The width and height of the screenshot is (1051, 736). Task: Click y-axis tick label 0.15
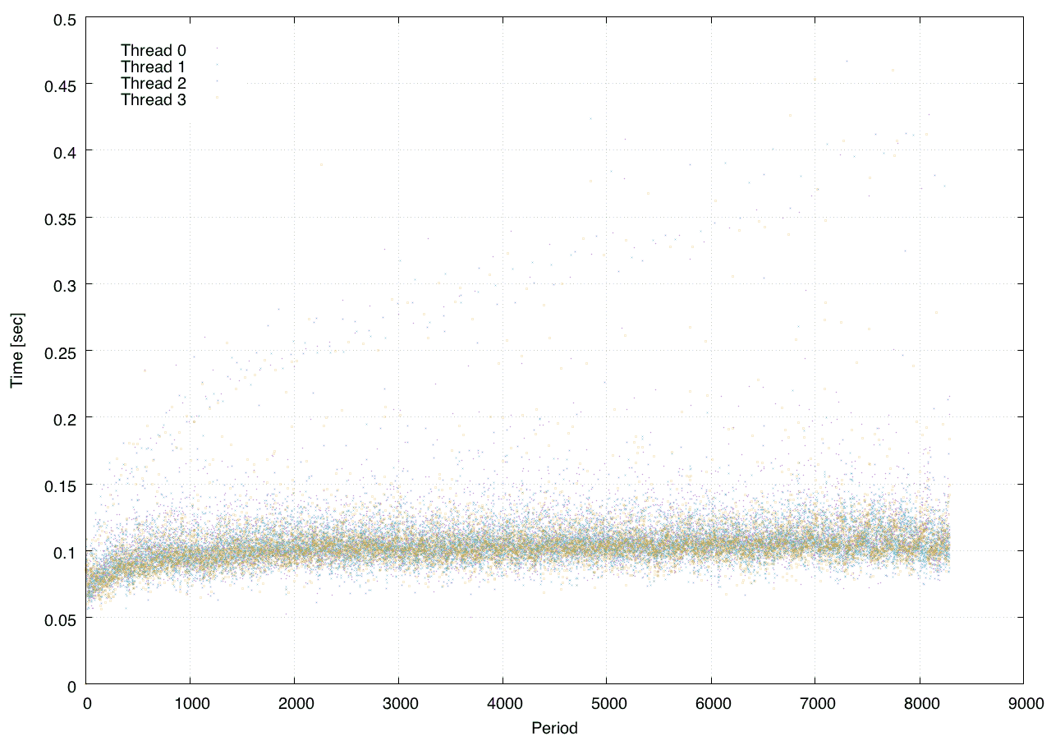click(61, 485)
